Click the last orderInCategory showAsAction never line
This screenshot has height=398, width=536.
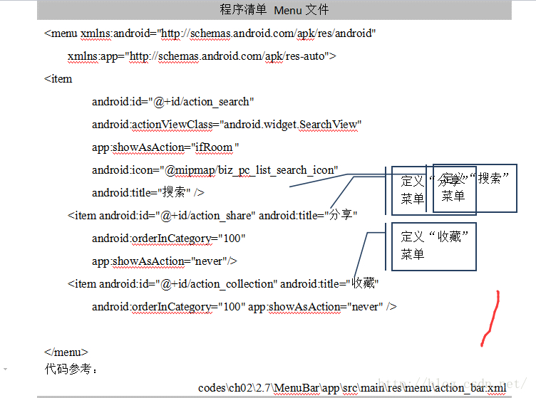244,307
